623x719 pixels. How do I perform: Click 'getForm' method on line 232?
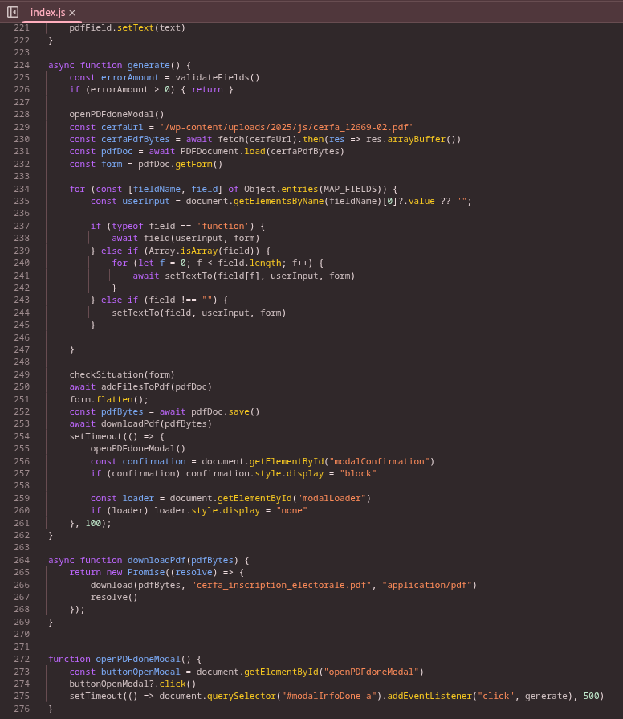193,164
